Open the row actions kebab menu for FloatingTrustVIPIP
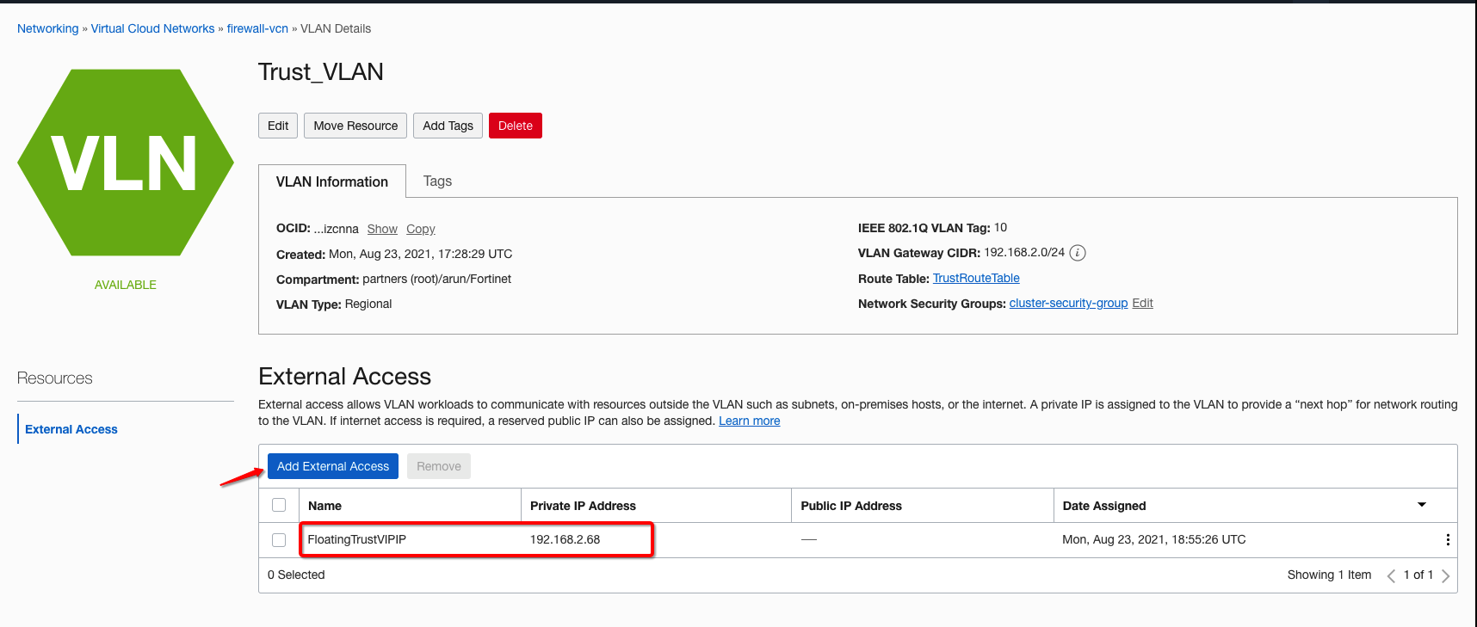Screen dimensions: 1477x627 point(1448,540)
